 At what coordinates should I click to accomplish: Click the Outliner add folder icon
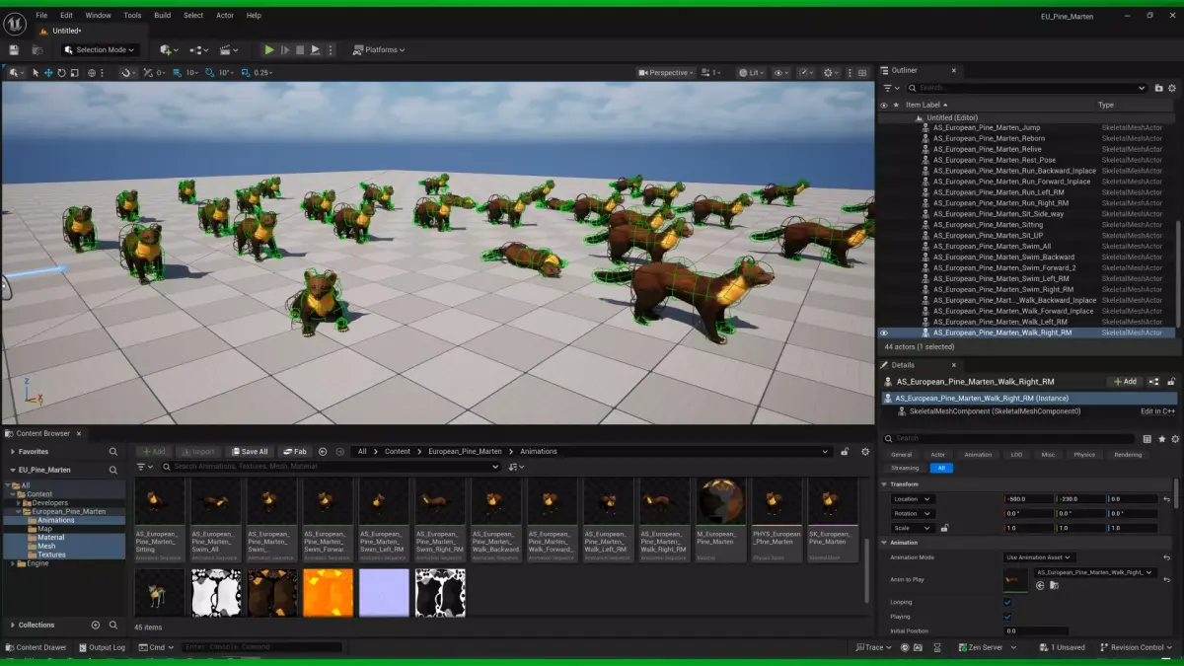[x=1156, y=88]
